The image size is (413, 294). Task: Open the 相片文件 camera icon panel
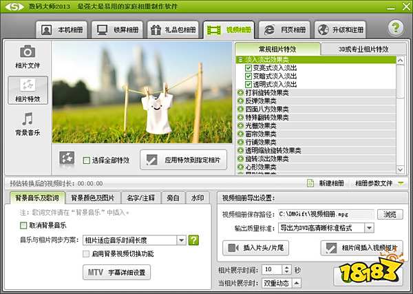(27, 56)
